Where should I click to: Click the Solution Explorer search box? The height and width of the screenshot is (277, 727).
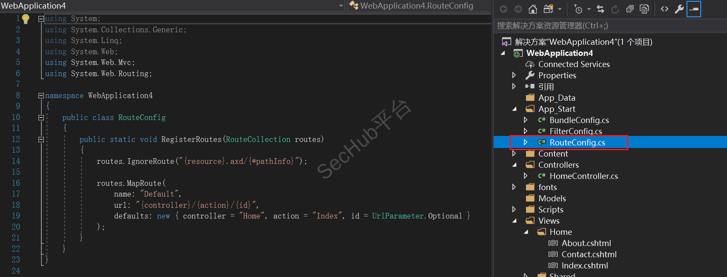pos(609,26)
